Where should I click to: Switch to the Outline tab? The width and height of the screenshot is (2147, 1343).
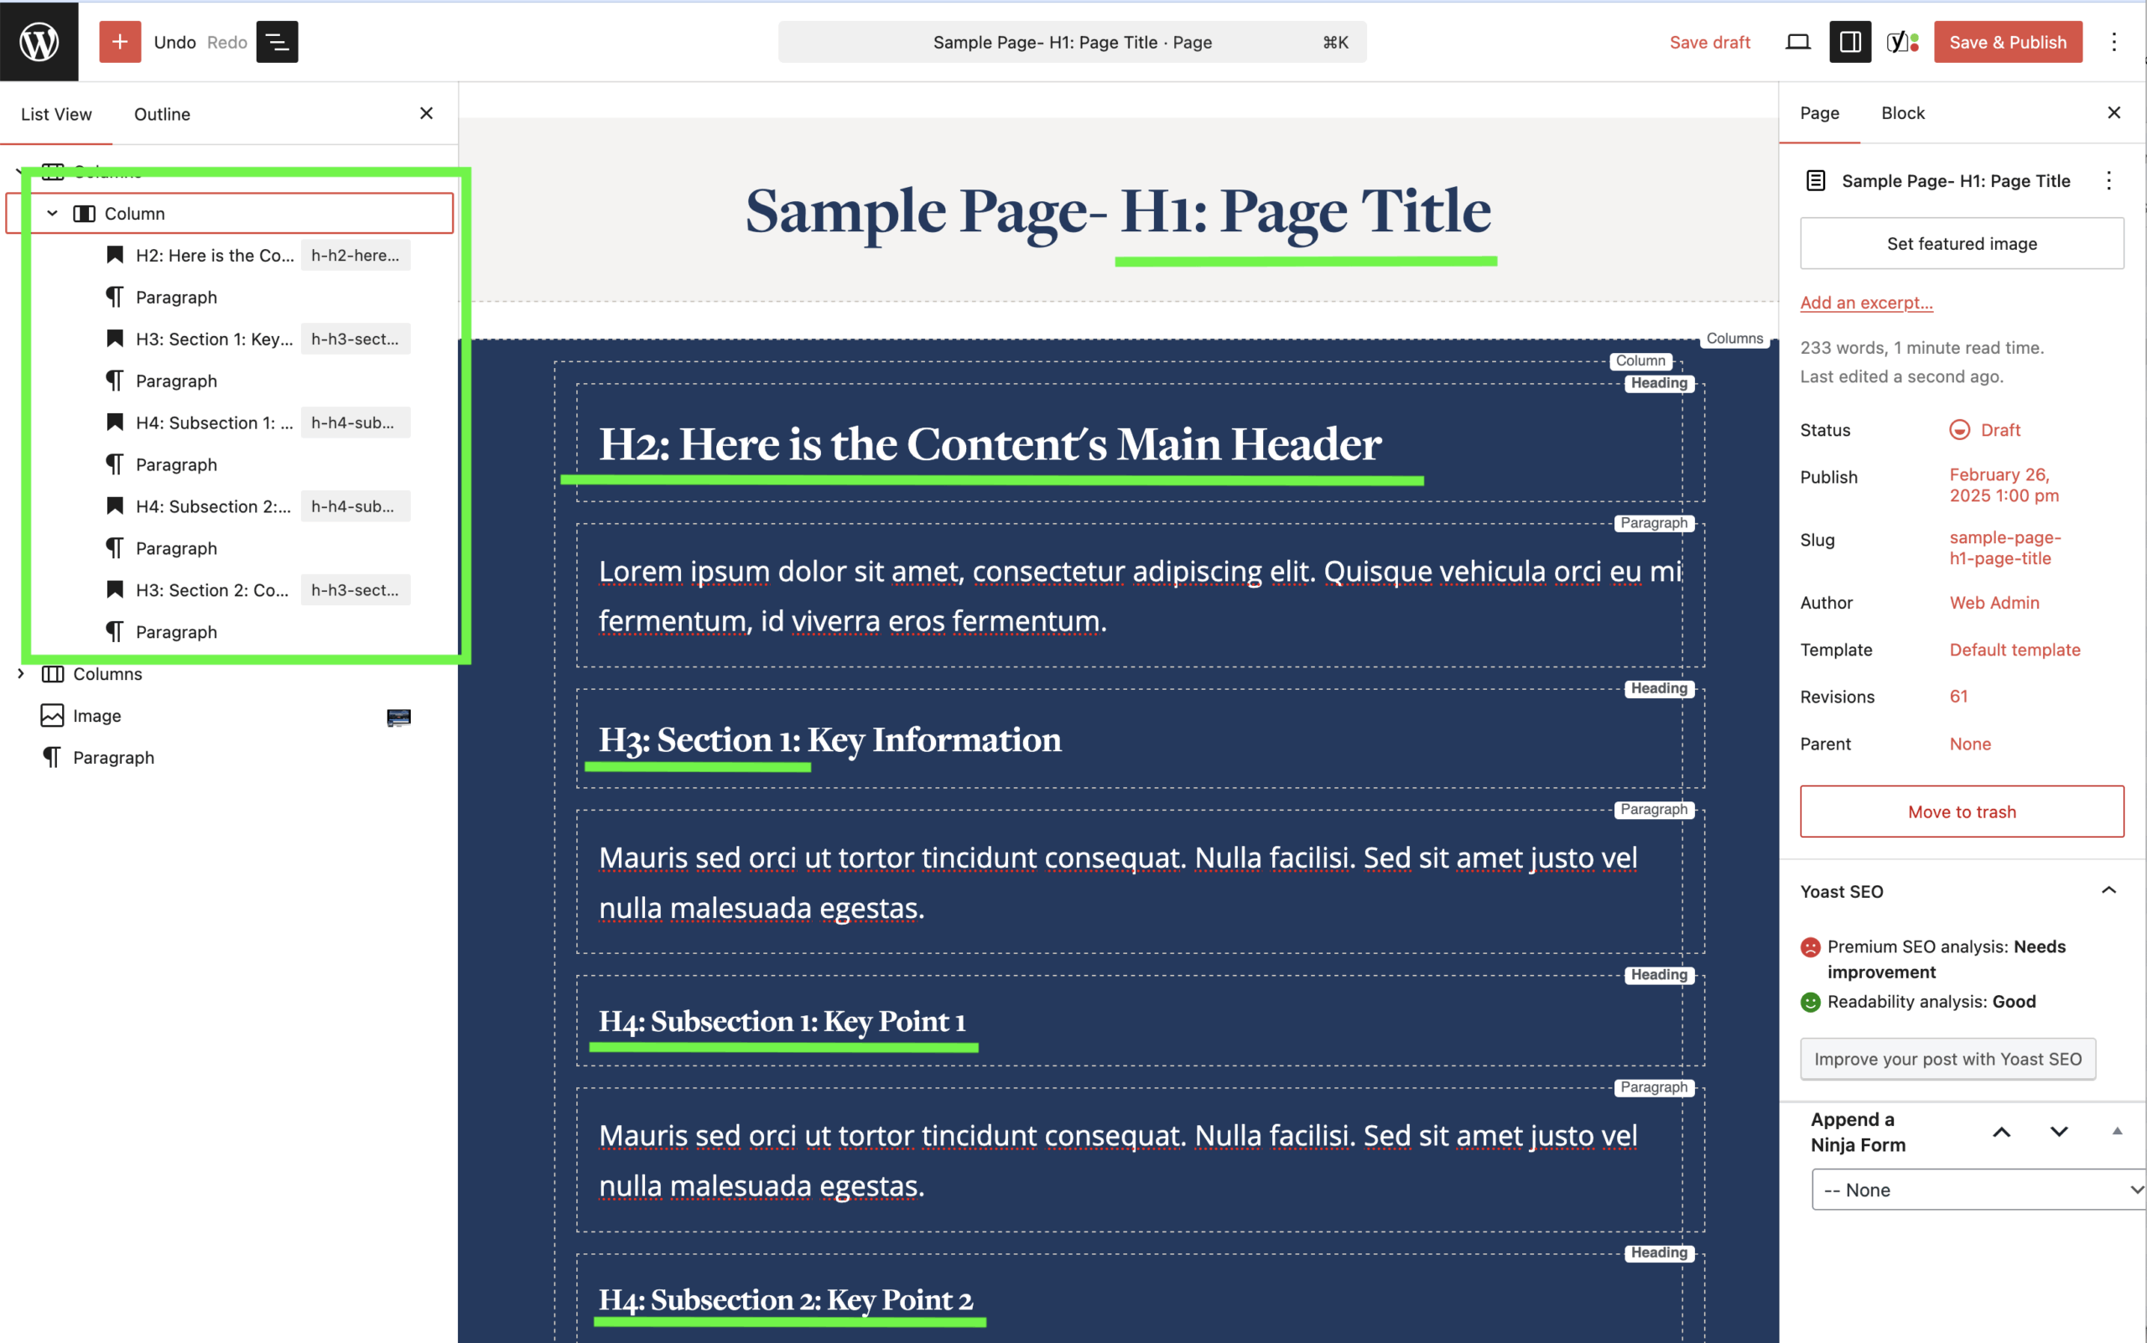click(x=162, y=114)
